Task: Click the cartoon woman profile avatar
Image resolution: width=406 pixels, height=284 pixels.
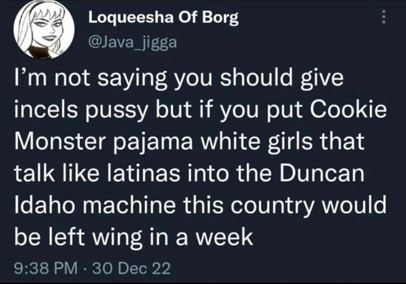Action: click(44, 28)
